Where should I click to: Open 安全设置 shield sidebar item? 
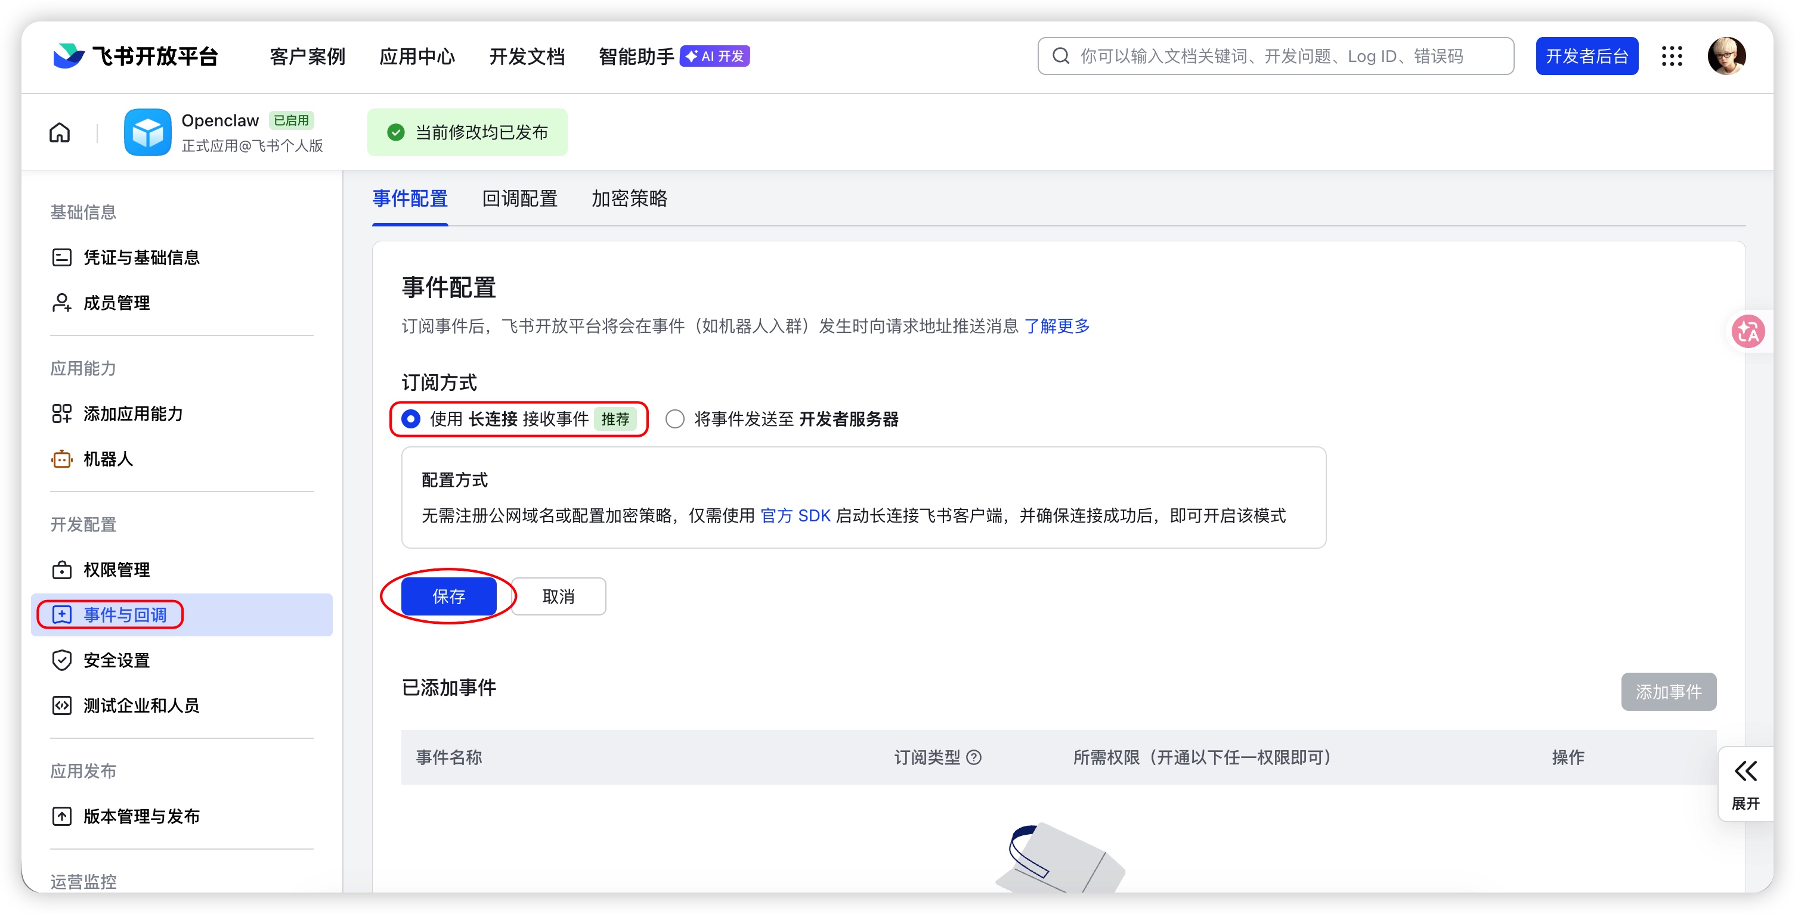(116, 660)
